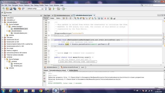
Task: Click the Stop icon in Output panel
Action: tap(44, 79)
